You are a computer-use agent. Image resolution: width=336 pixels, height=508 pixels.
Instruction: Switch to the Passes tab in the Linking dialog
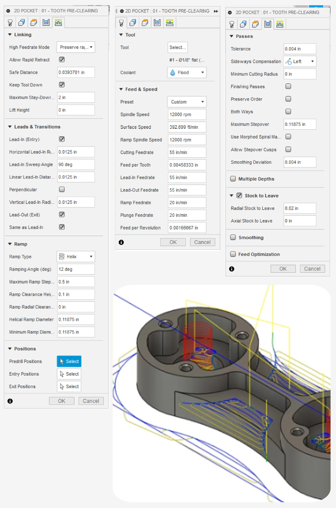click(x=46, y=23)
